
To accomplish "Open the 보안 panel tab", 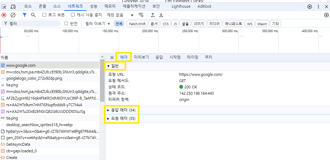I will [x=156, y=7].
